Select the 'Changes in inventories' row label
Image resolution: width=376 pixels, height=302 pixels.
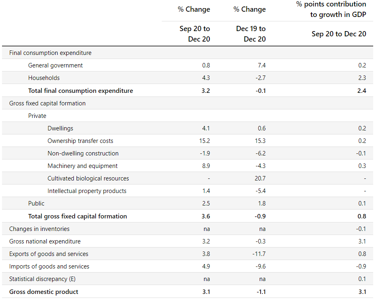(x=39, y=229)
